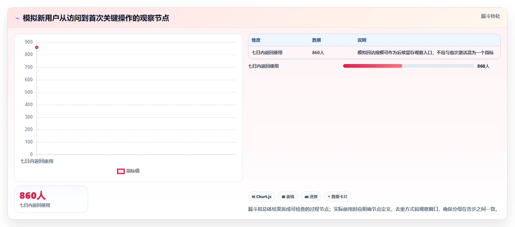Click the footer note beginning 漏斗将总体结果

pyautogui.click(x=373, y=209)
